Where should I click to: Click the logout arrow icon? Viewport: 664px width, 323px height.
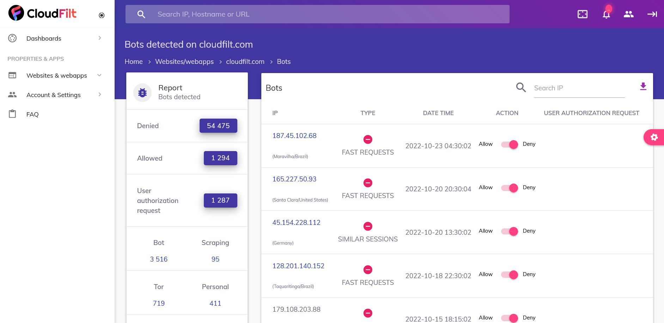(652, 14)
